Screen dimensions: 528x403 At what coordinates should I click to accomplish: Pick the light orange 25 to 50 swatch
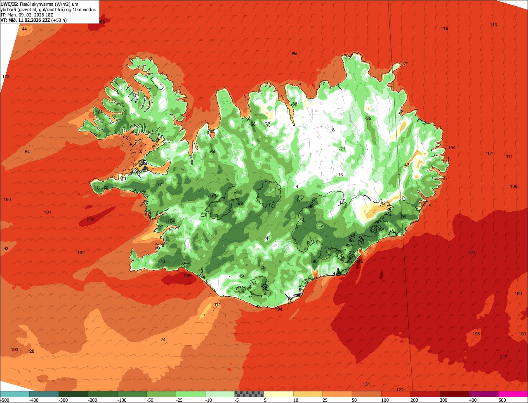click(337, 394)
